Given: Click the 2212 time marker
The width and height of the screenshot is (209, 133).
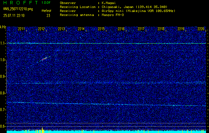Looking at the screenshot, I should pyautogui.click(x=41, y=29).
